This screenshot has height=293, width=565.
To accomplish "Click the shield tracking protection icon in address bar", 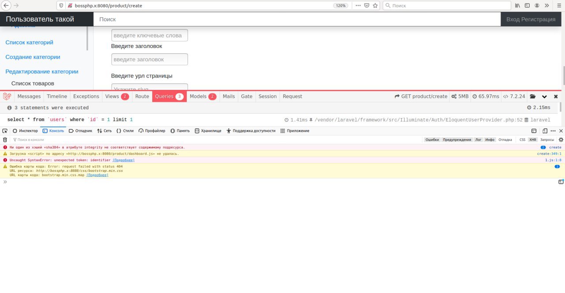I will (61, 6).
